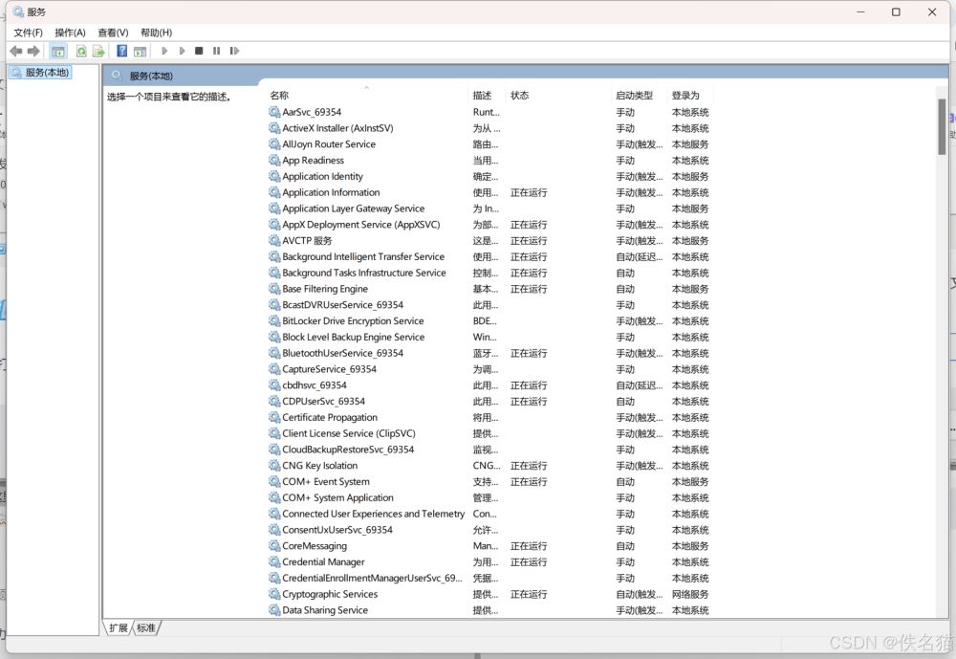Switch to the 标准 tab at the bottom

145,627
